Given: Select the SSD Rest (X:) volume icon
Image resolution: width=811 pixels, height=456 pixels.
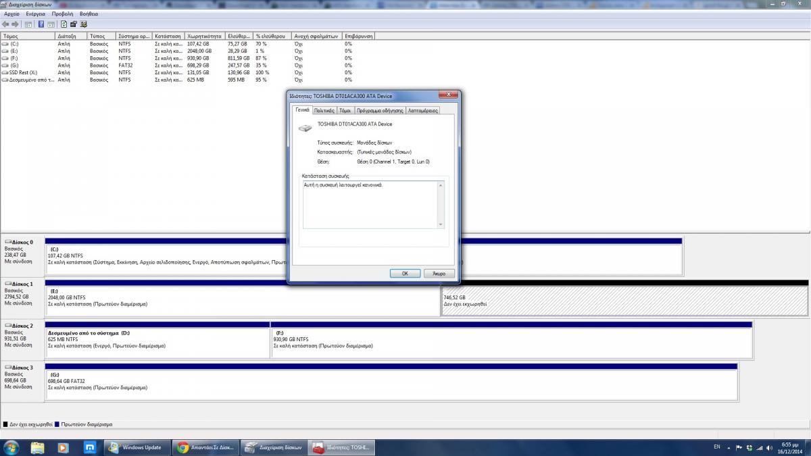Looking at the screenshot, I should coord(5,72).
